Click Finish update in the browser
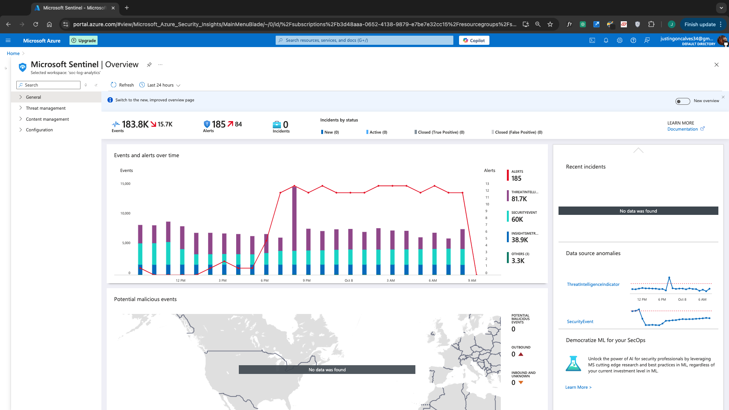 (x=702, y=24)
